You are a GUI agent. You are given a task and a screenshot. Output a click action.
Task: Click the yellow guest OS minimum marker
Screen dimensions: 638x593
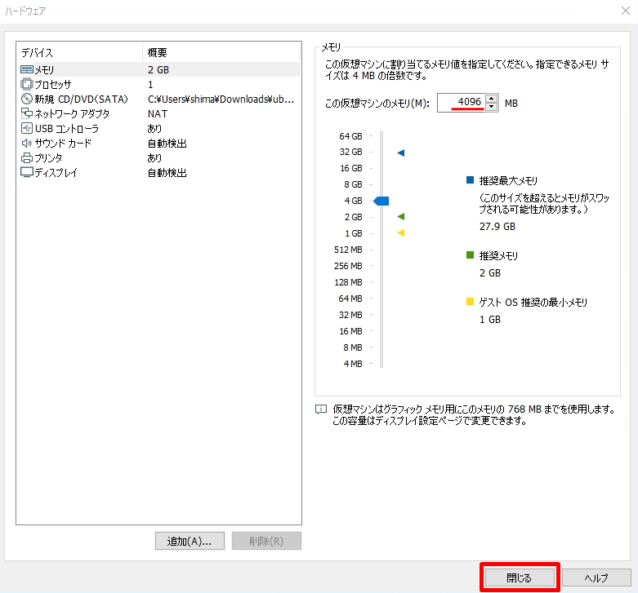click(401, 232)
